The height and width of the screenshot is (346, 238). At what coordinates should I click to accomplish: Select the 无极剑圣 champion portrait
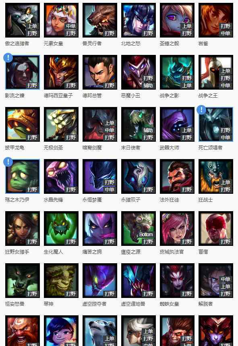click(61, 124)
